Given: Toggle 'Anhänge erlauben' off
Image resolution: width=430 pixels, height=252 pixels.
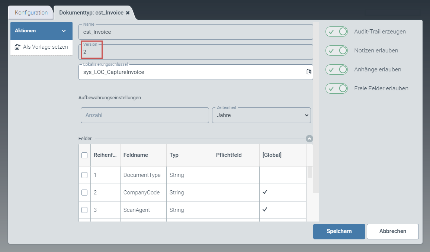Looking at the screenshot, I should tap(336, 70).
